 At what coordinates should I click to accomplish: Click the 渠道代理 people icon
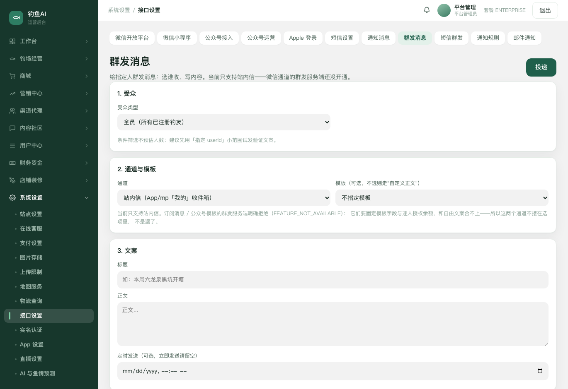12,111
